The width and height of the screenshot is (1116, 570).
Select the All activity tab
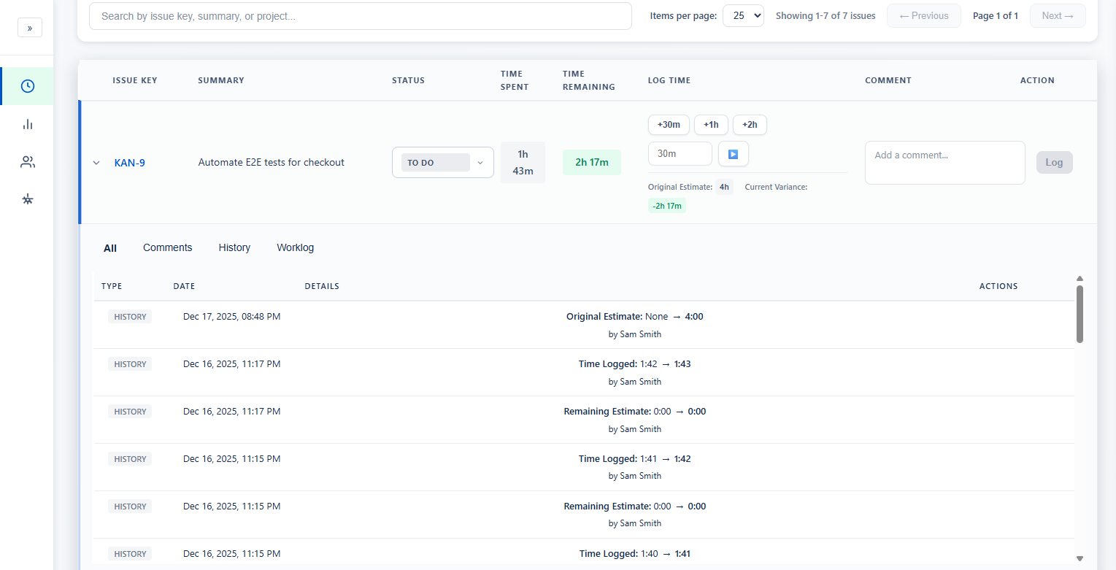point(109,247)
